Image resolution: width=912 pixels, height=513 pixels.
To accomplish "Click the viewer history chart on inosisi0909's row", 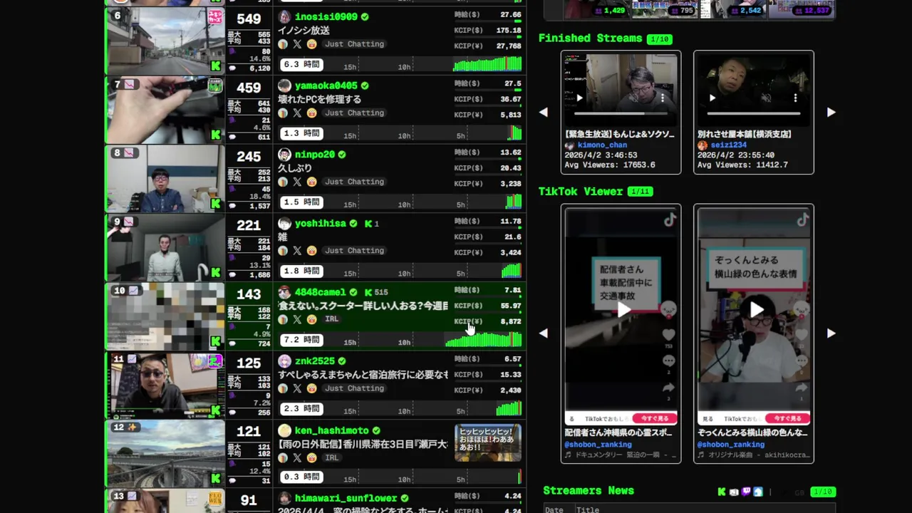I will (x=487, y=64).
